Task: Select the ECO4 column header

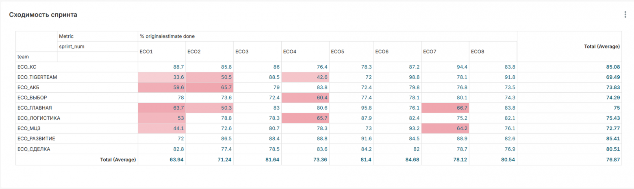Action: (304, 52)
